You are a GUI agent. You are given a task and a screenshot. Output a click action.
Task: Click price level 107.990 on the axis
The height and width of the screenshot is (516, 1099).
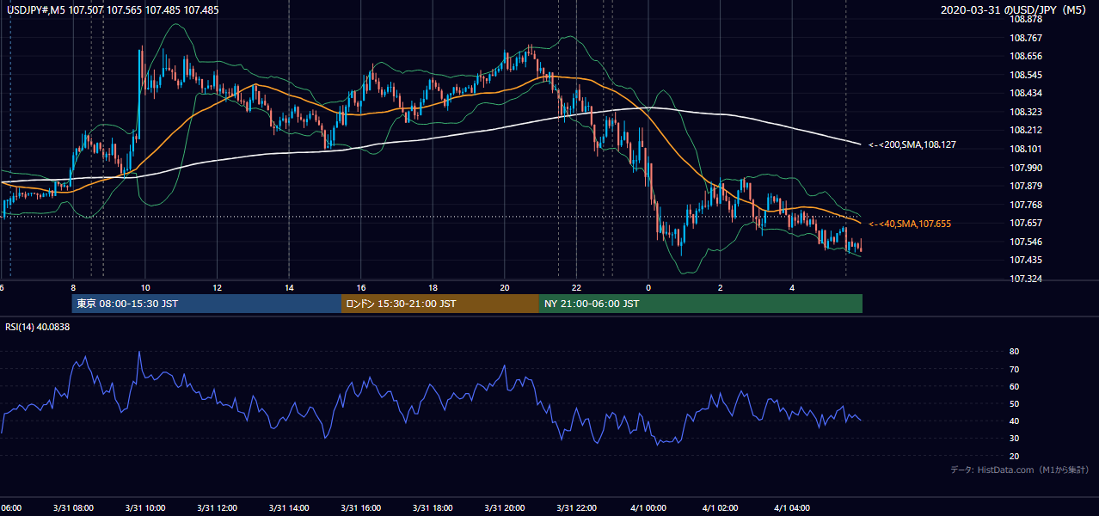pos(1026,168)
